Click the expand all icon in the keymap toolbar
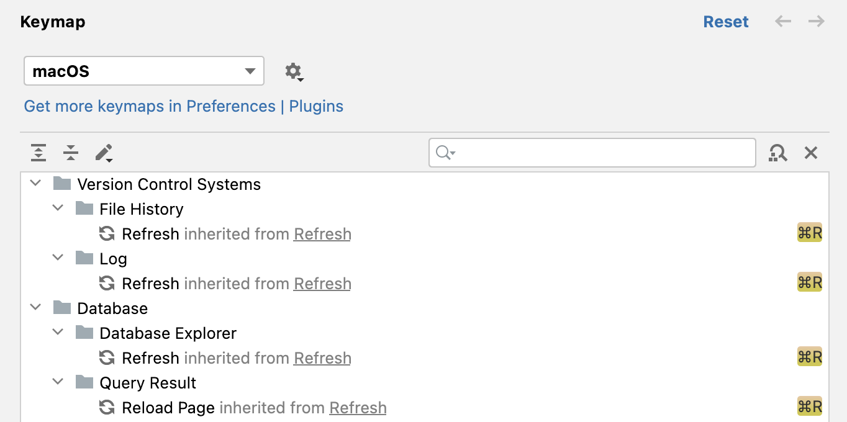Screen dimensions: 847x422 (x=38, y=152)
